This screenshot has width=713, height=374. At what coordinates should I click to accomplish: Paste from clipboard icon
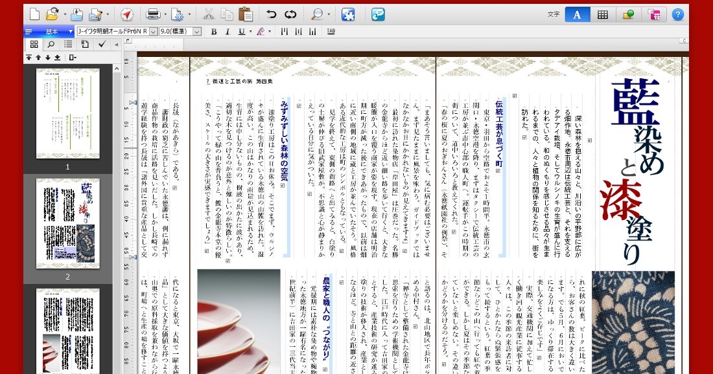(246, 14)
